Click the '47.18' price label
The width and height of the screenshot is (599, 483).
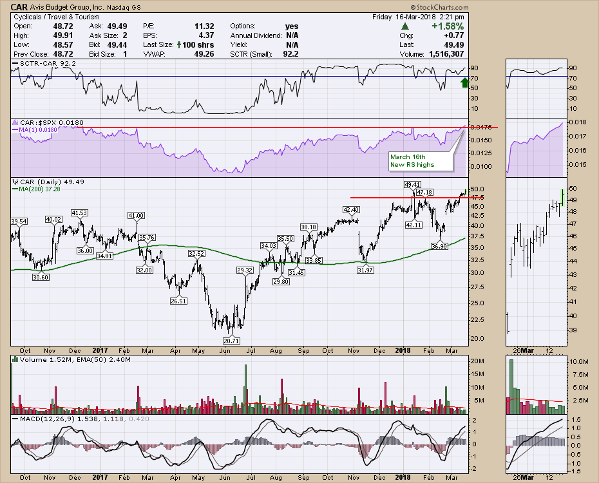pos(424,192)
